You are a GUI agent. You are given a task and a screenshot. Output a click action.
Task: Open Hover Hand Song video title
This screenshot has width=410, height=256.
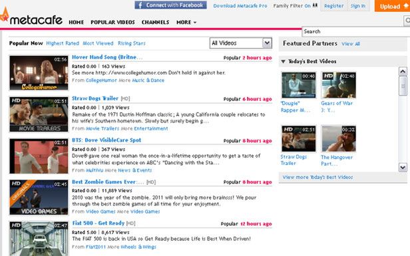[x=107, y=57]
